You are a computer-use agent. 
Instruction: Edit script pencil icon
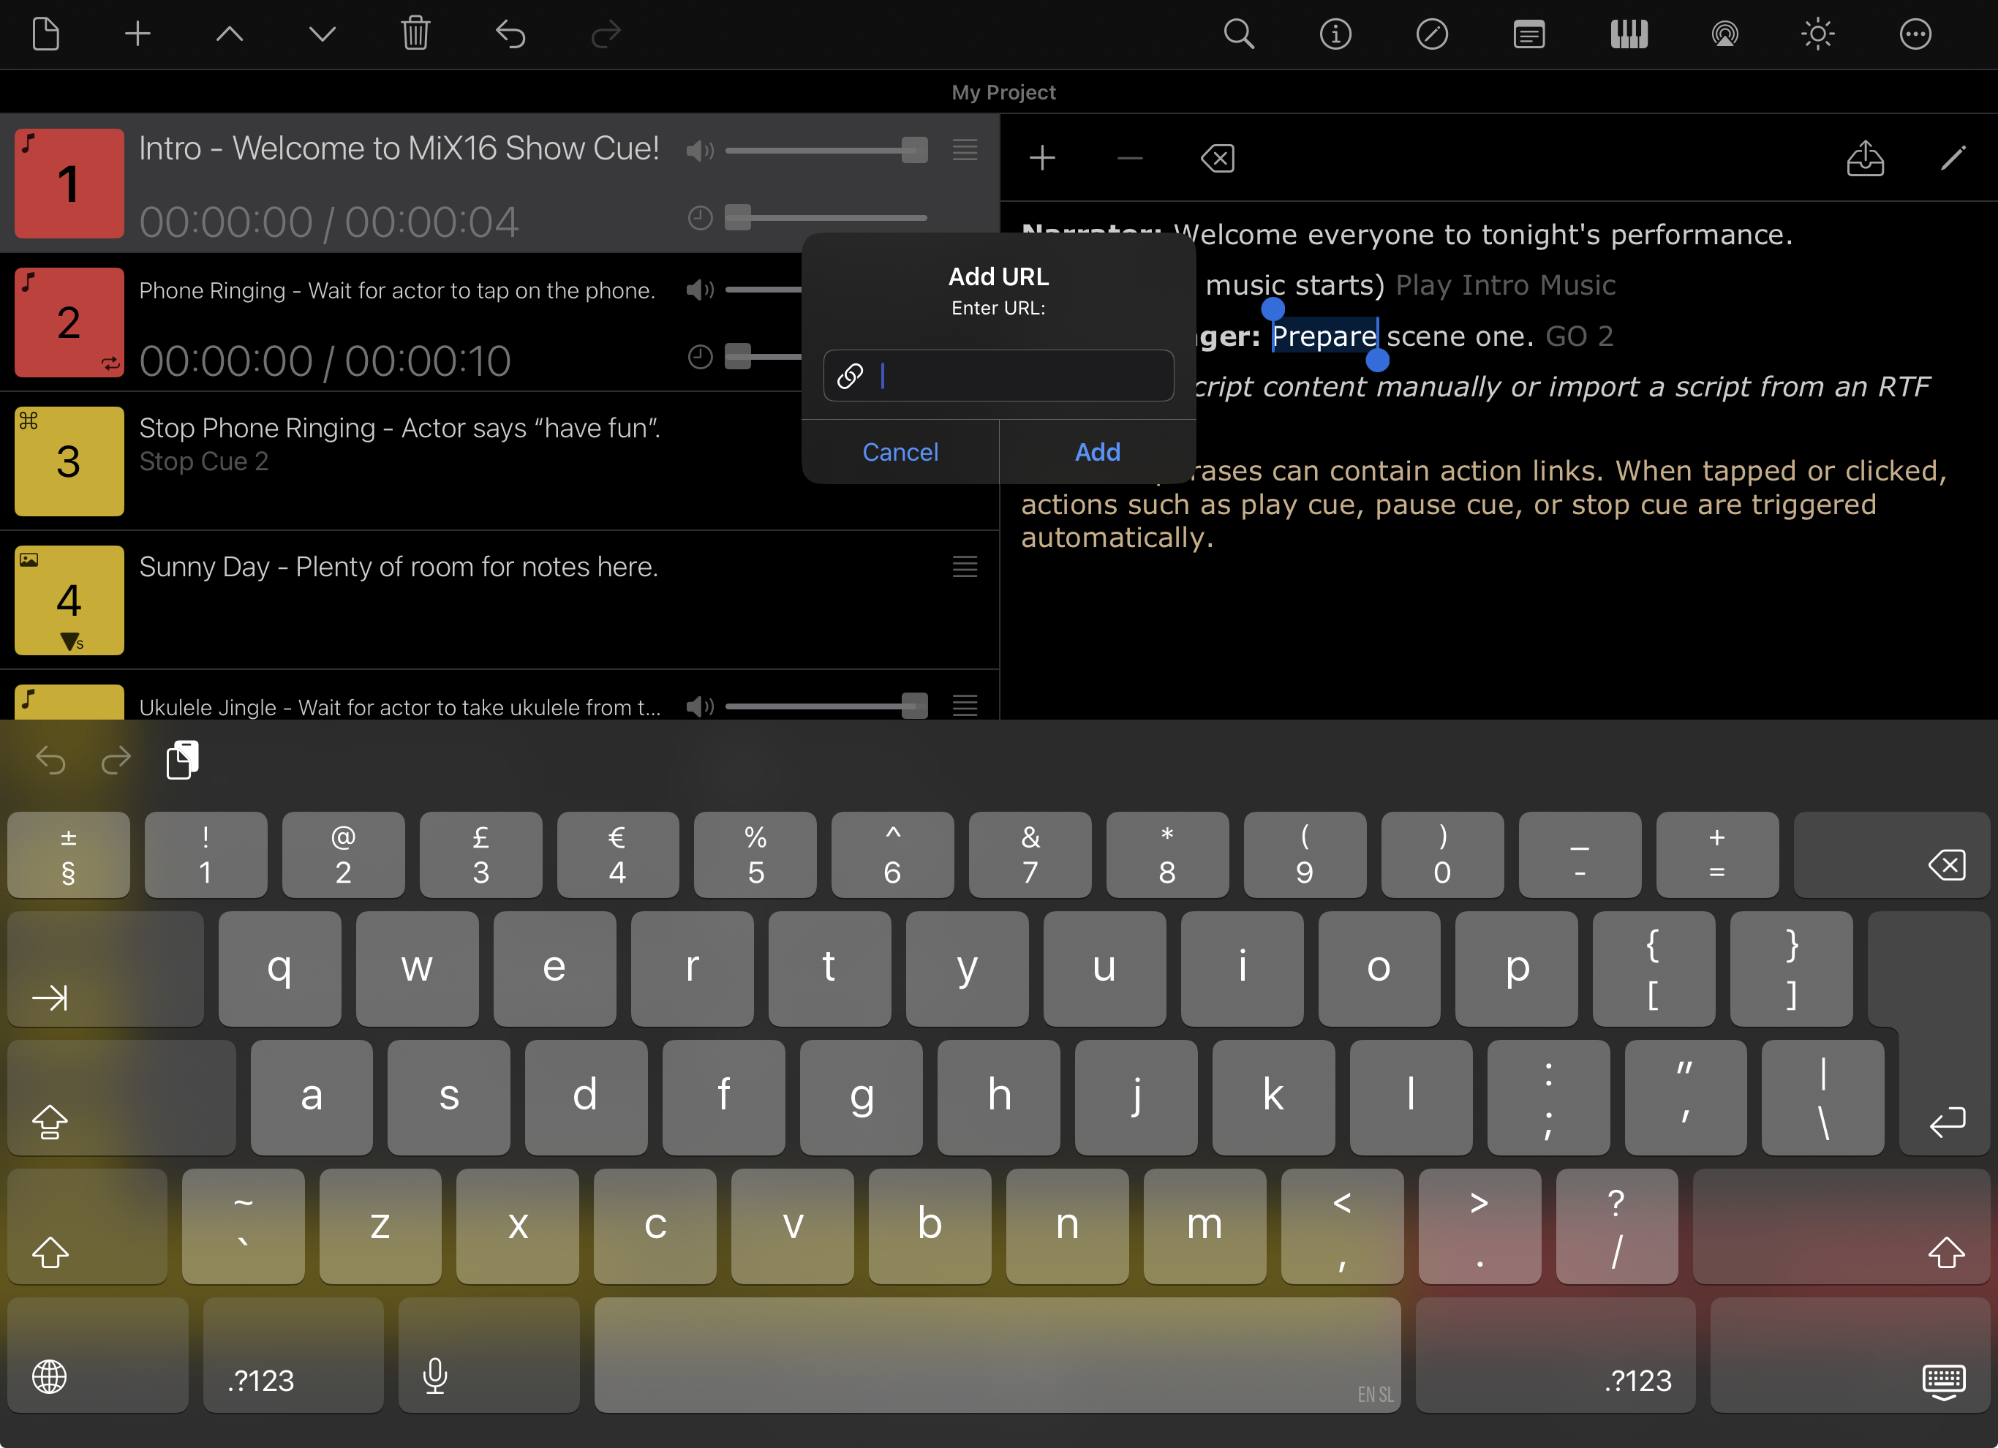tap(1952, 159)
